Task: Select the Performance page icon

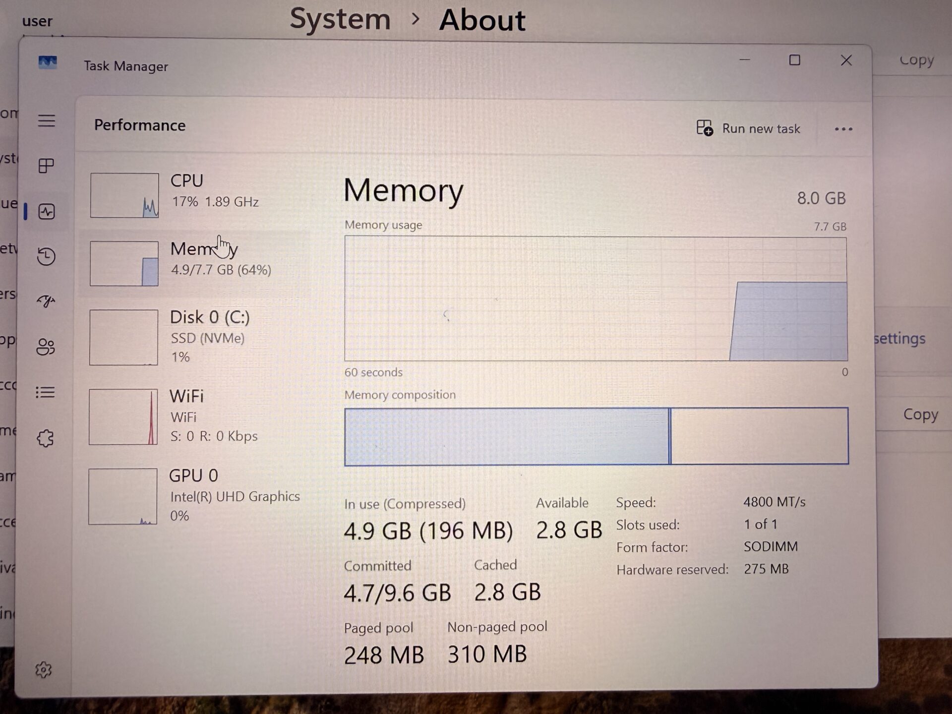Action: click(47, 212)
